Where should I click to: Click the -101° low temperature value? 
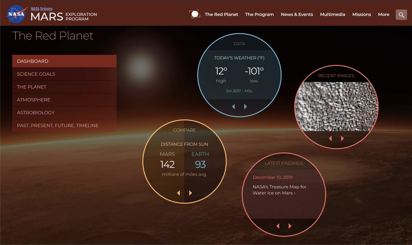click(254, 71)
